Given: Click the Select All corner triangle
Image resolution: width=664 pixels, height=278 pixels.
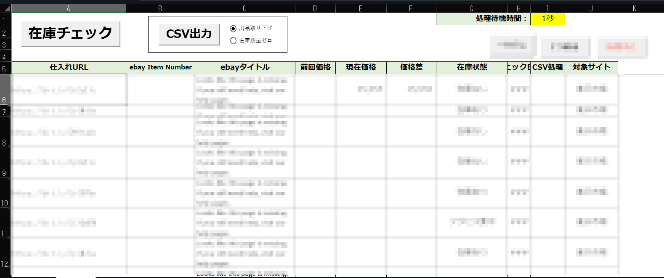Looking at the screenshot, I should [x=6, y=8].
